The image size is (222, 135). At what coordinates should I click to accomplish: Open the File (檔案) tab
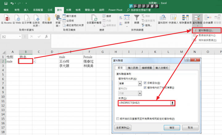pos(6,10)
